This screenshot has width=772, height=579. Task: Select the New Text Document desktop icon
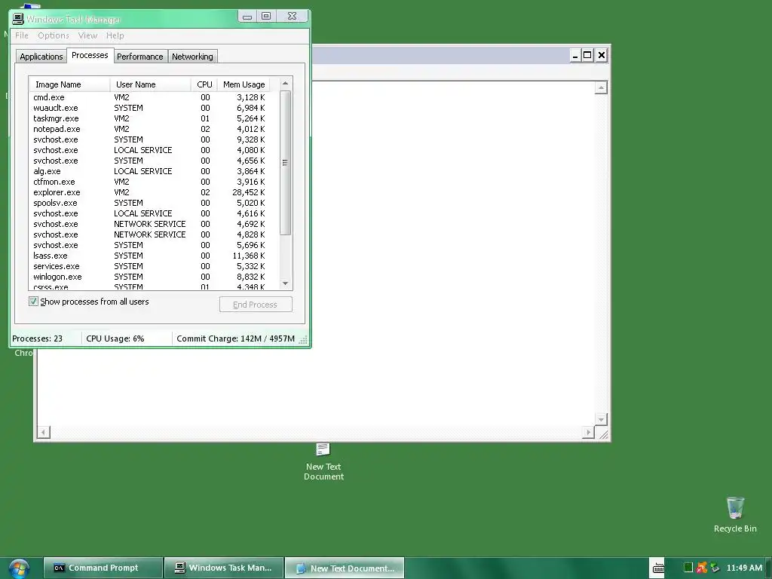323,462
